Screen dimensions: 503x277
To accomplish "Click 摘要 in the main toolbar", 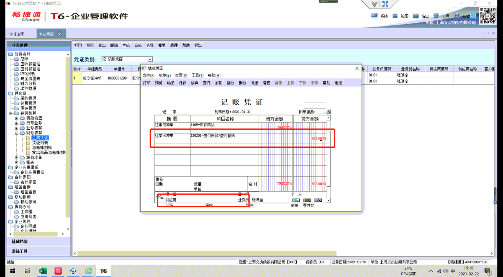I will tap(162, 45).
